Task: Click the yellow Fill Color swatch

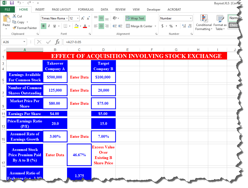Action: 77,26
